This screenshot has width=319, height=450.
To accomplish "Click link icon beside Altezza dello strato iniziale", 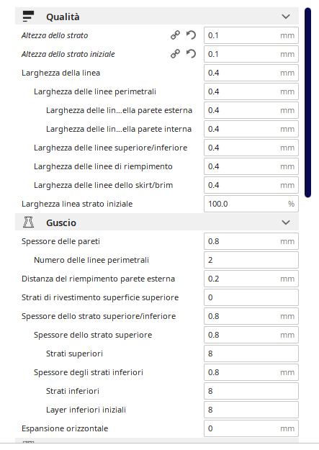I will click(x=175, y=54).
